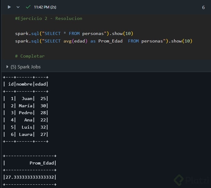Click the 27.333333333333332 average value
211x188 pixels.
[30, 177]
